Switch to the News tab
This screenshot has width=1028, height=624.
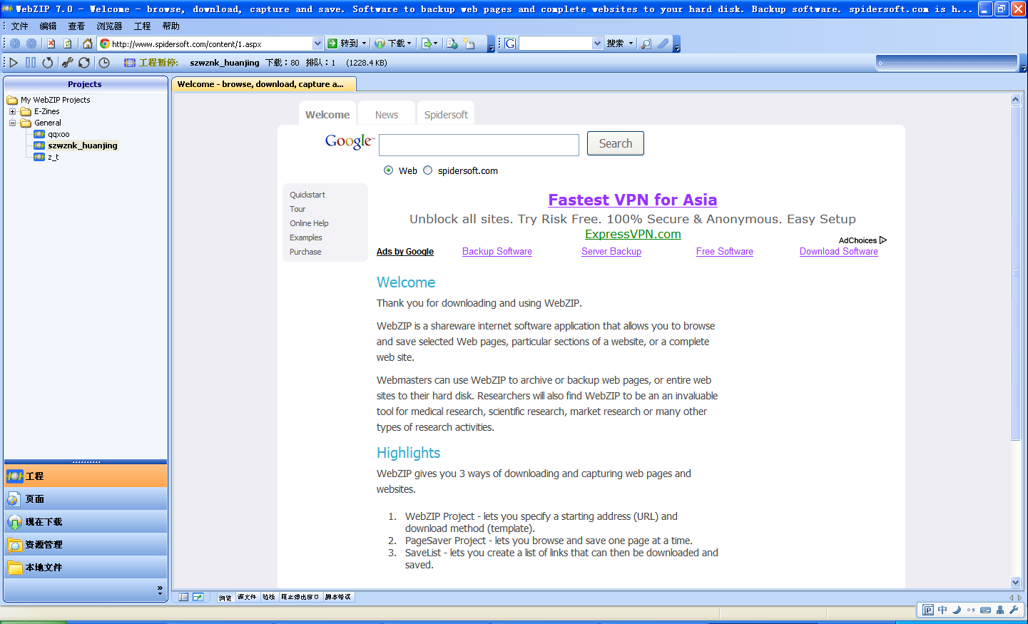click(387, 115)
